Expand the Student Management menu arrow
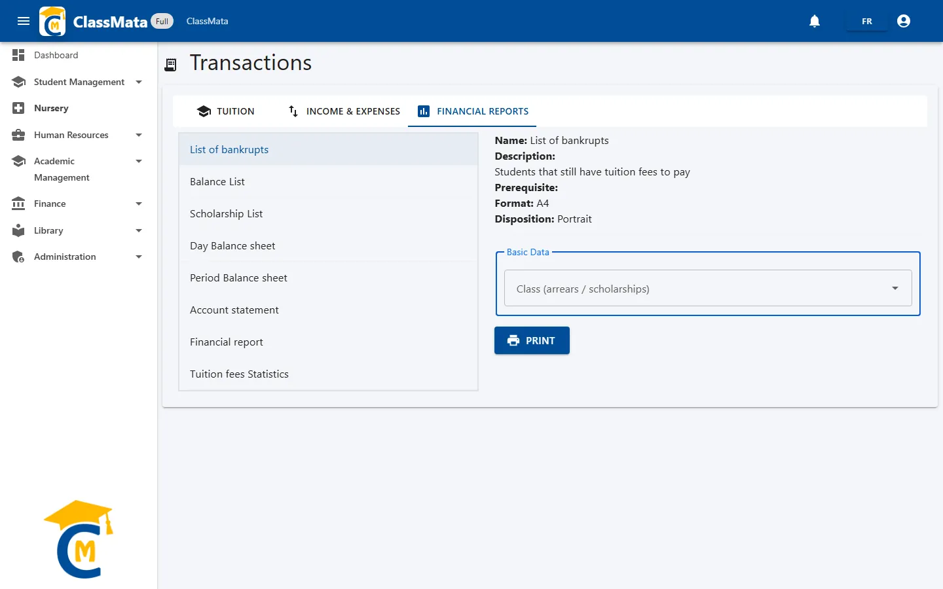Screen dimensions: 943x589 click(x=139, y=82)
